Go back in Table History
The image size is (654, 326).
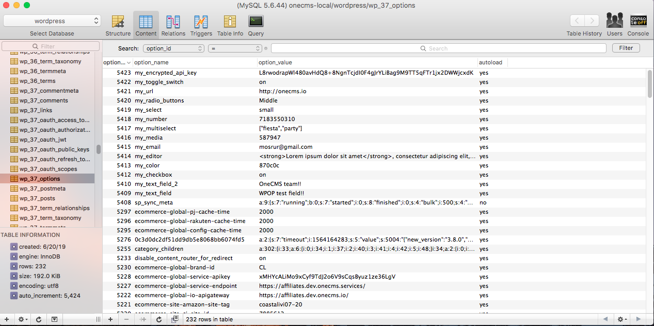pyautogui.click(x=577, y=21)
